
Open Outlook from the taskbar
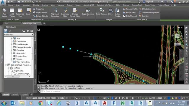pos(13,103)
